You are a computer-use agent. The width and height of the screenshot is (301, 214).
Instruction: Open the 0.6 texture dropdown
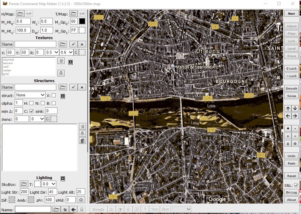click(66, 52)
